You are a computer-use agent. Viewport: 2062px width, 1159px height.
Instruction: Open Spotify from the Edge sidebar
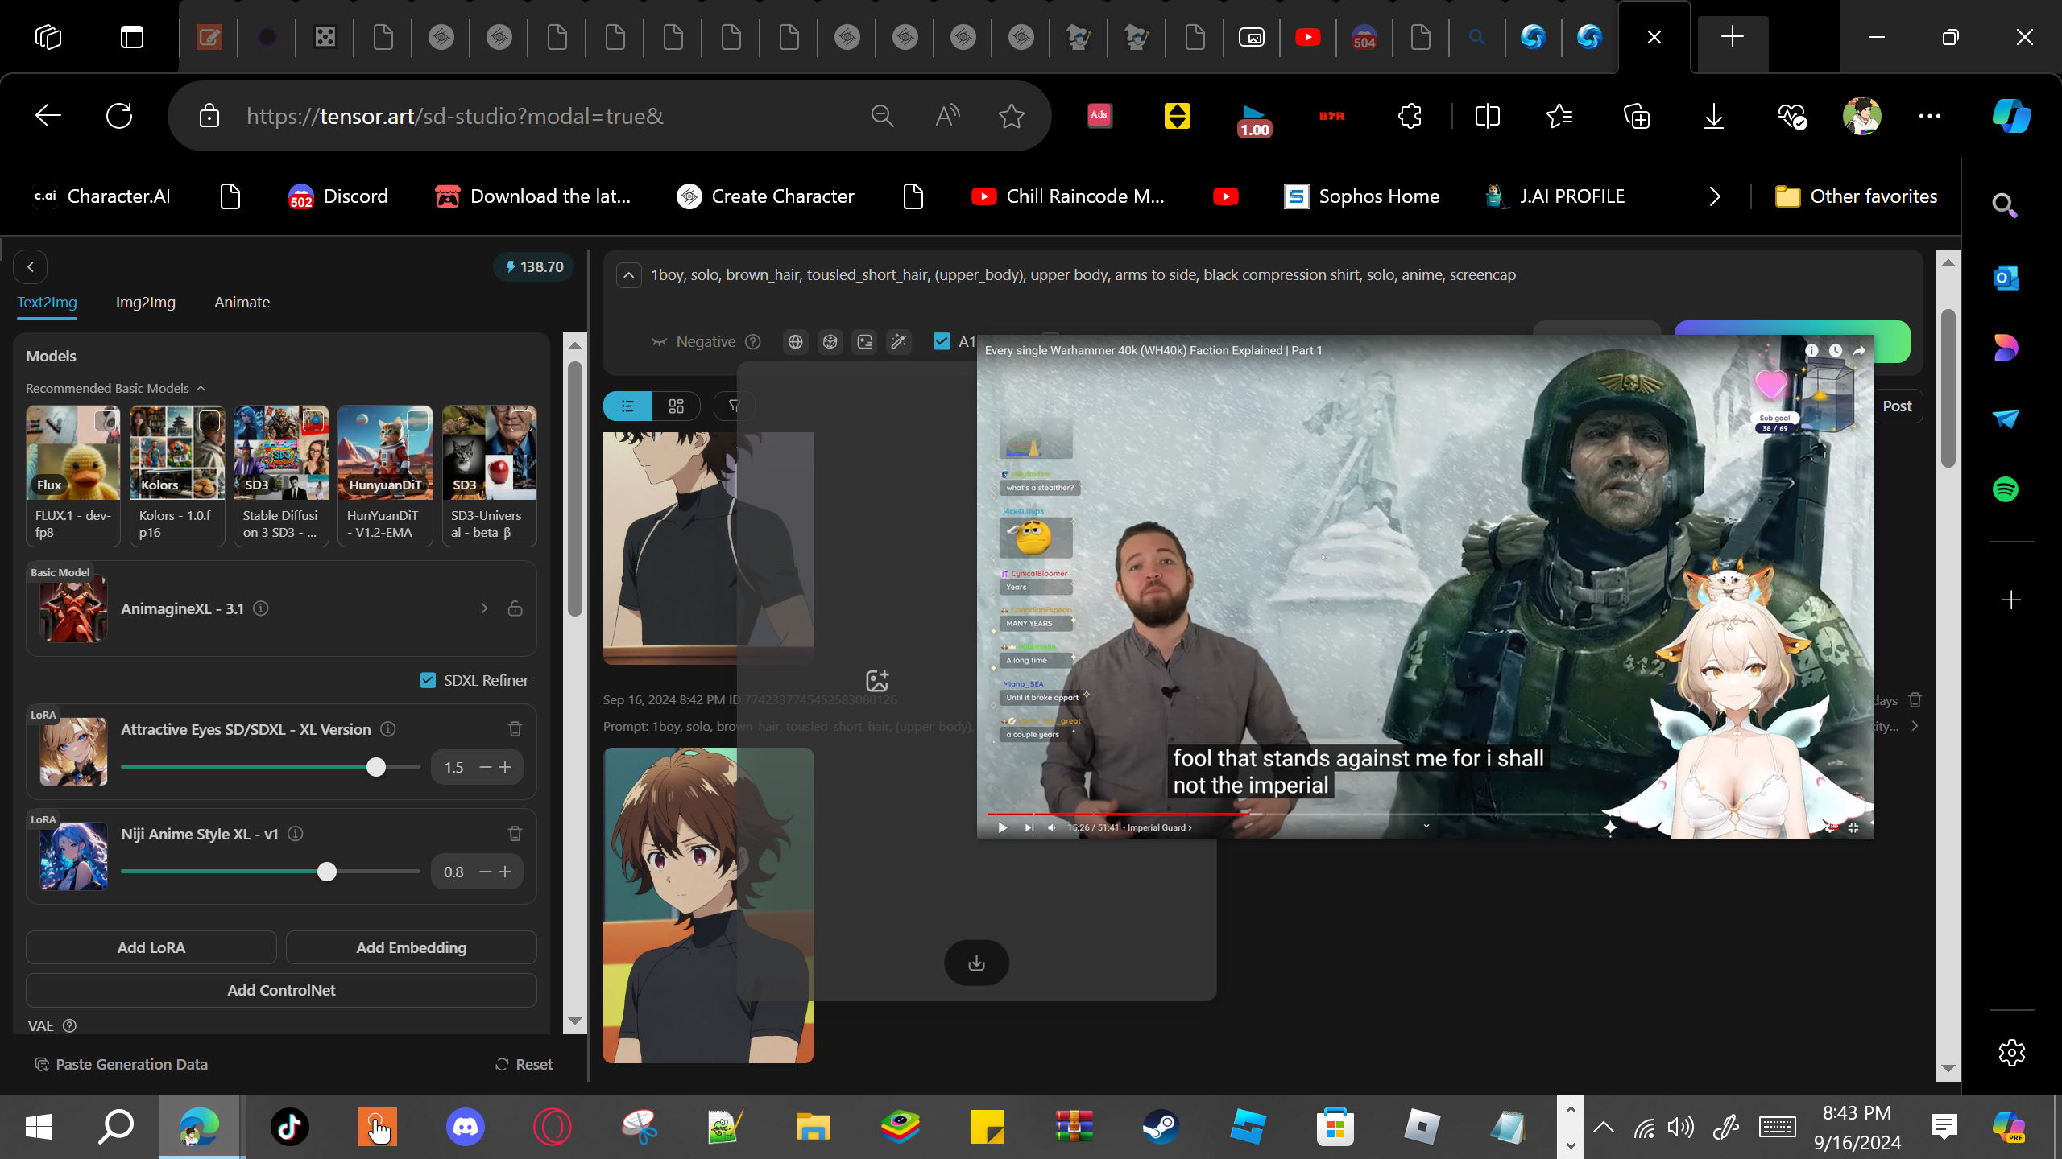tap(2006, 489)
